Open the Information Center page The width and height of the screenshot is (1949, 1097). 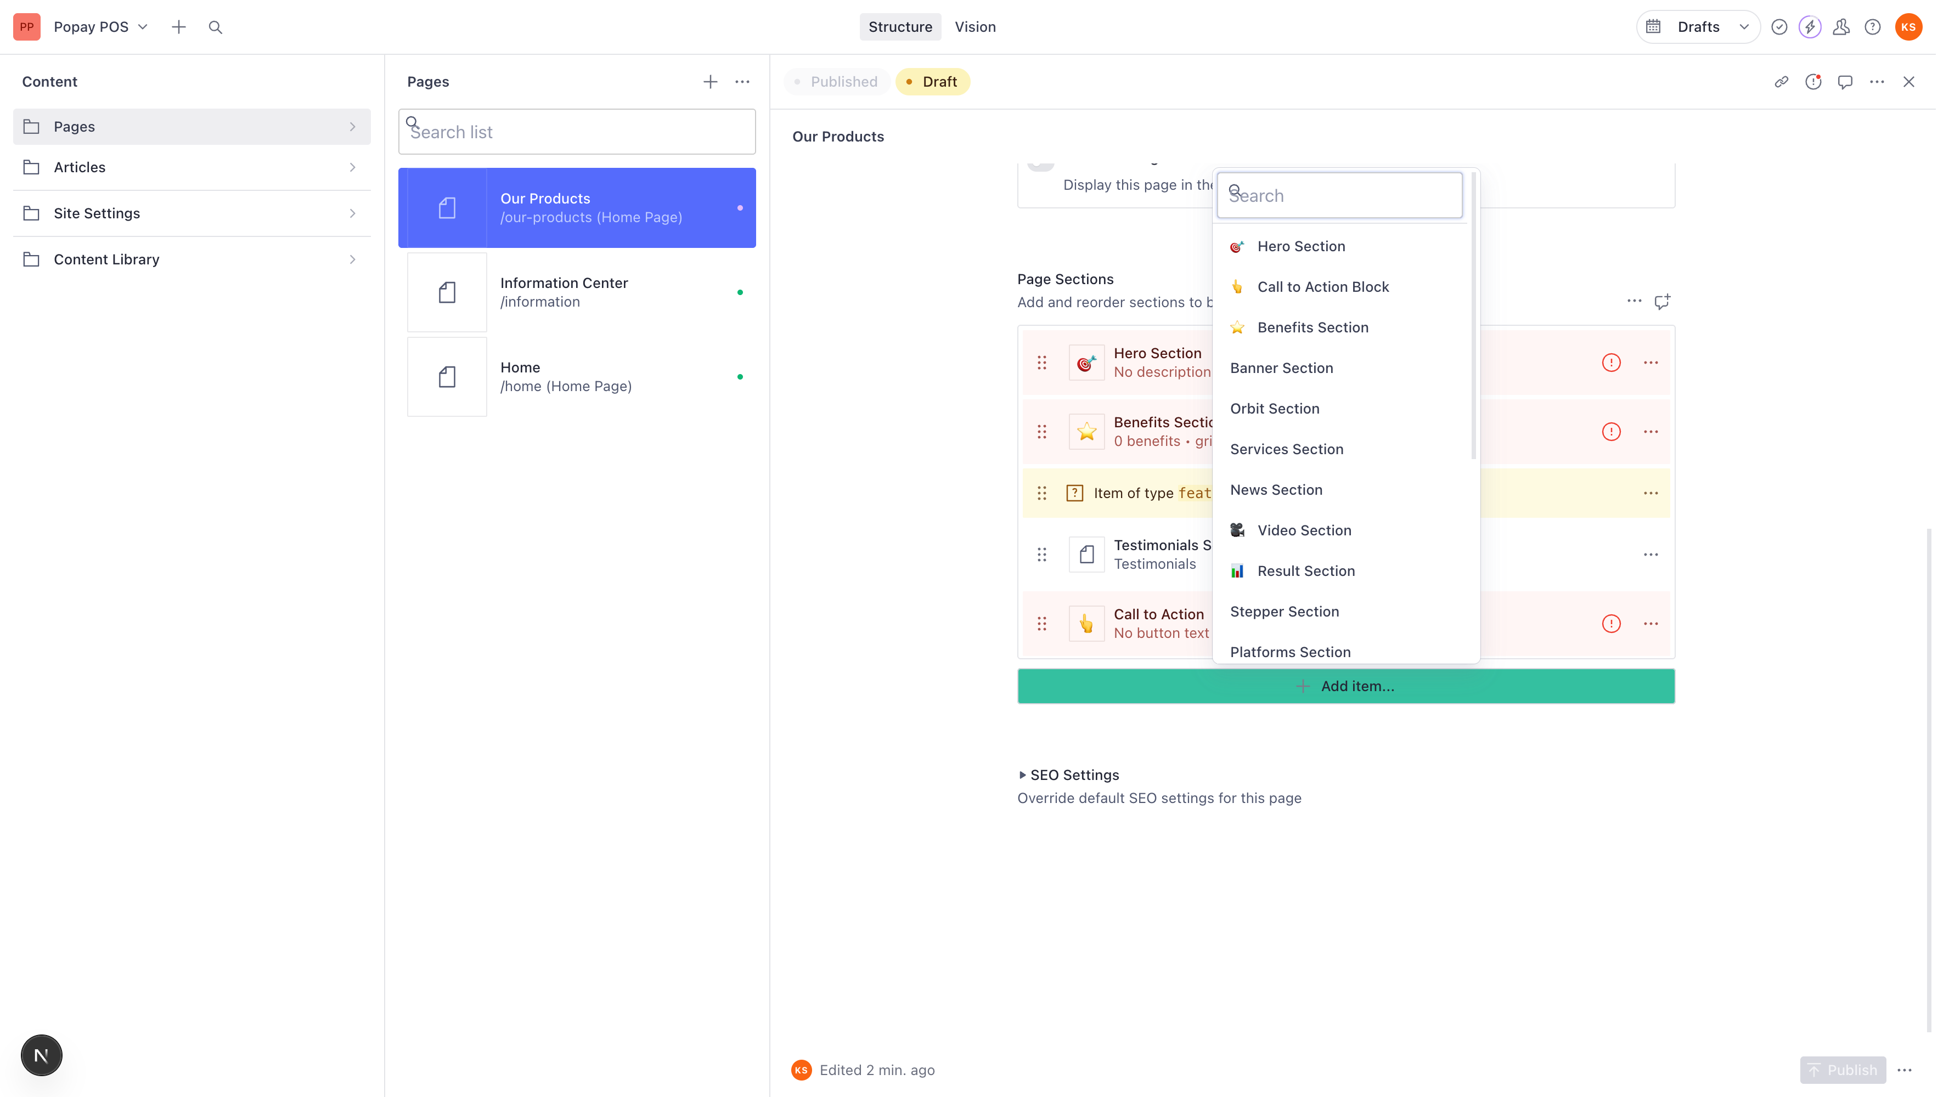click(x=577, y=292)
